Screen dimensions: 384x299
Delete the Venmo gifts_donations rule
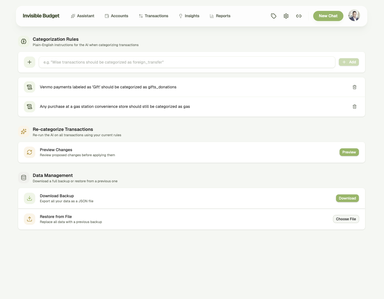click(x=355, y=87)
